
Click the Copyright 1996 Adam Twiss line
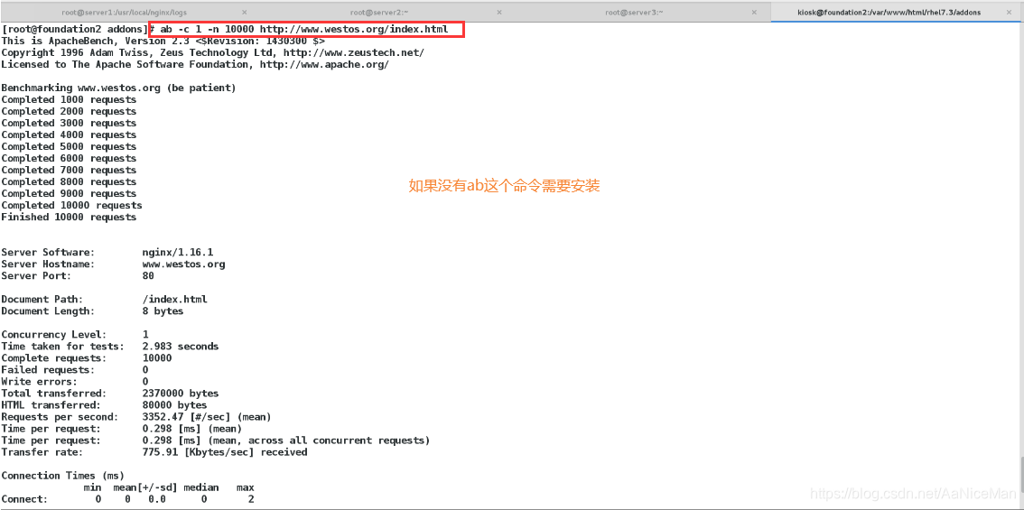click(x=213, y=53)
